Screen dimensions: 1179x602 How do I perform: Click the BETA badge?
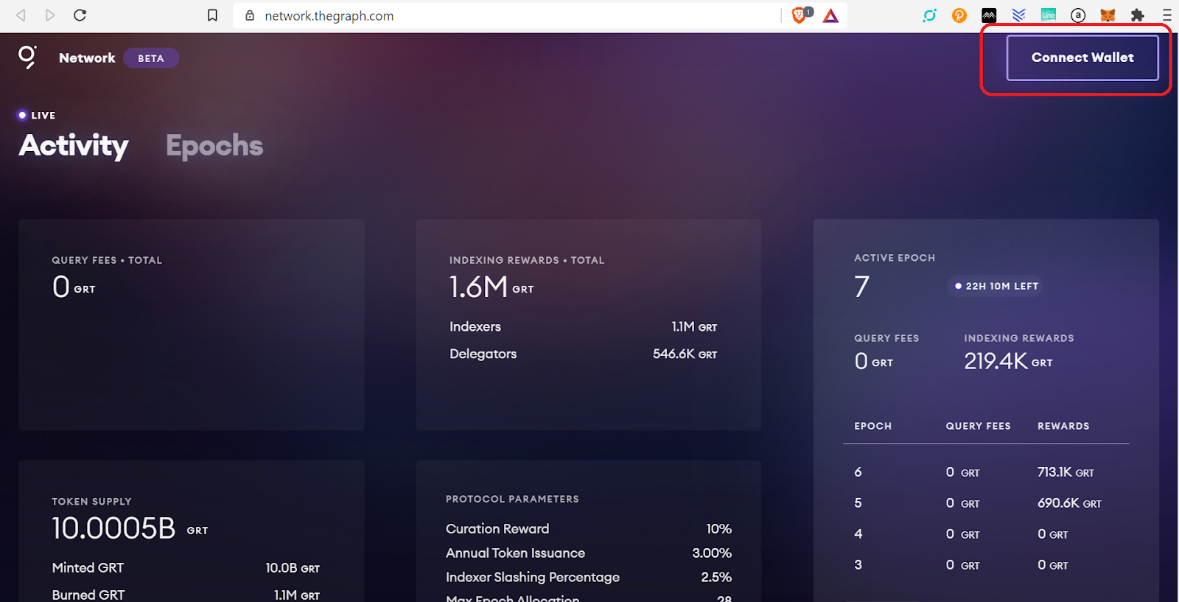151,58
